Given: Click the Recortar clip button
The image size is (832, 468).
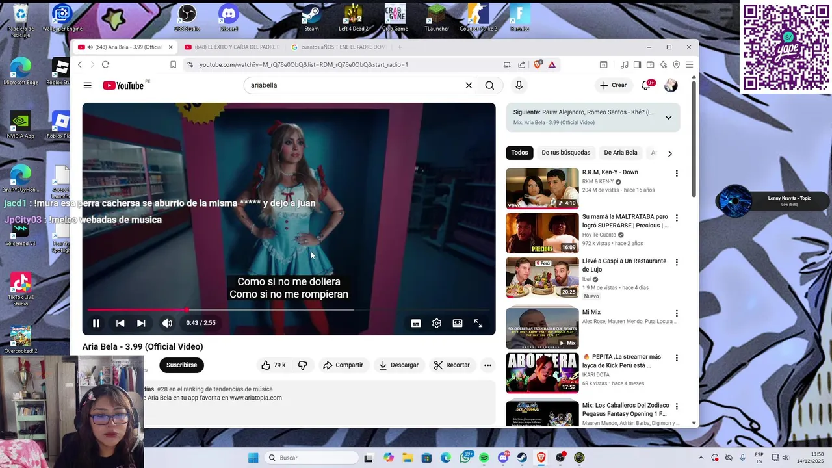Looking at the screenshot, I should pos(452,365).
